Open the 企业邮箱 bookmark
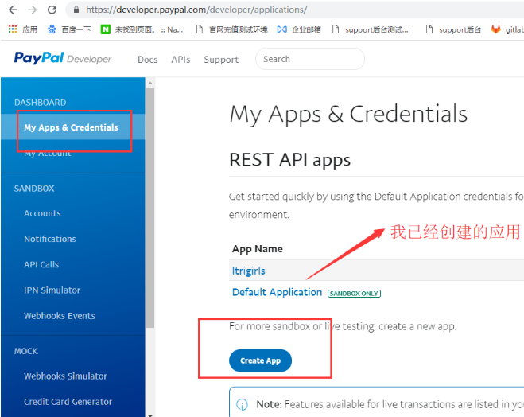 point(299,29)
